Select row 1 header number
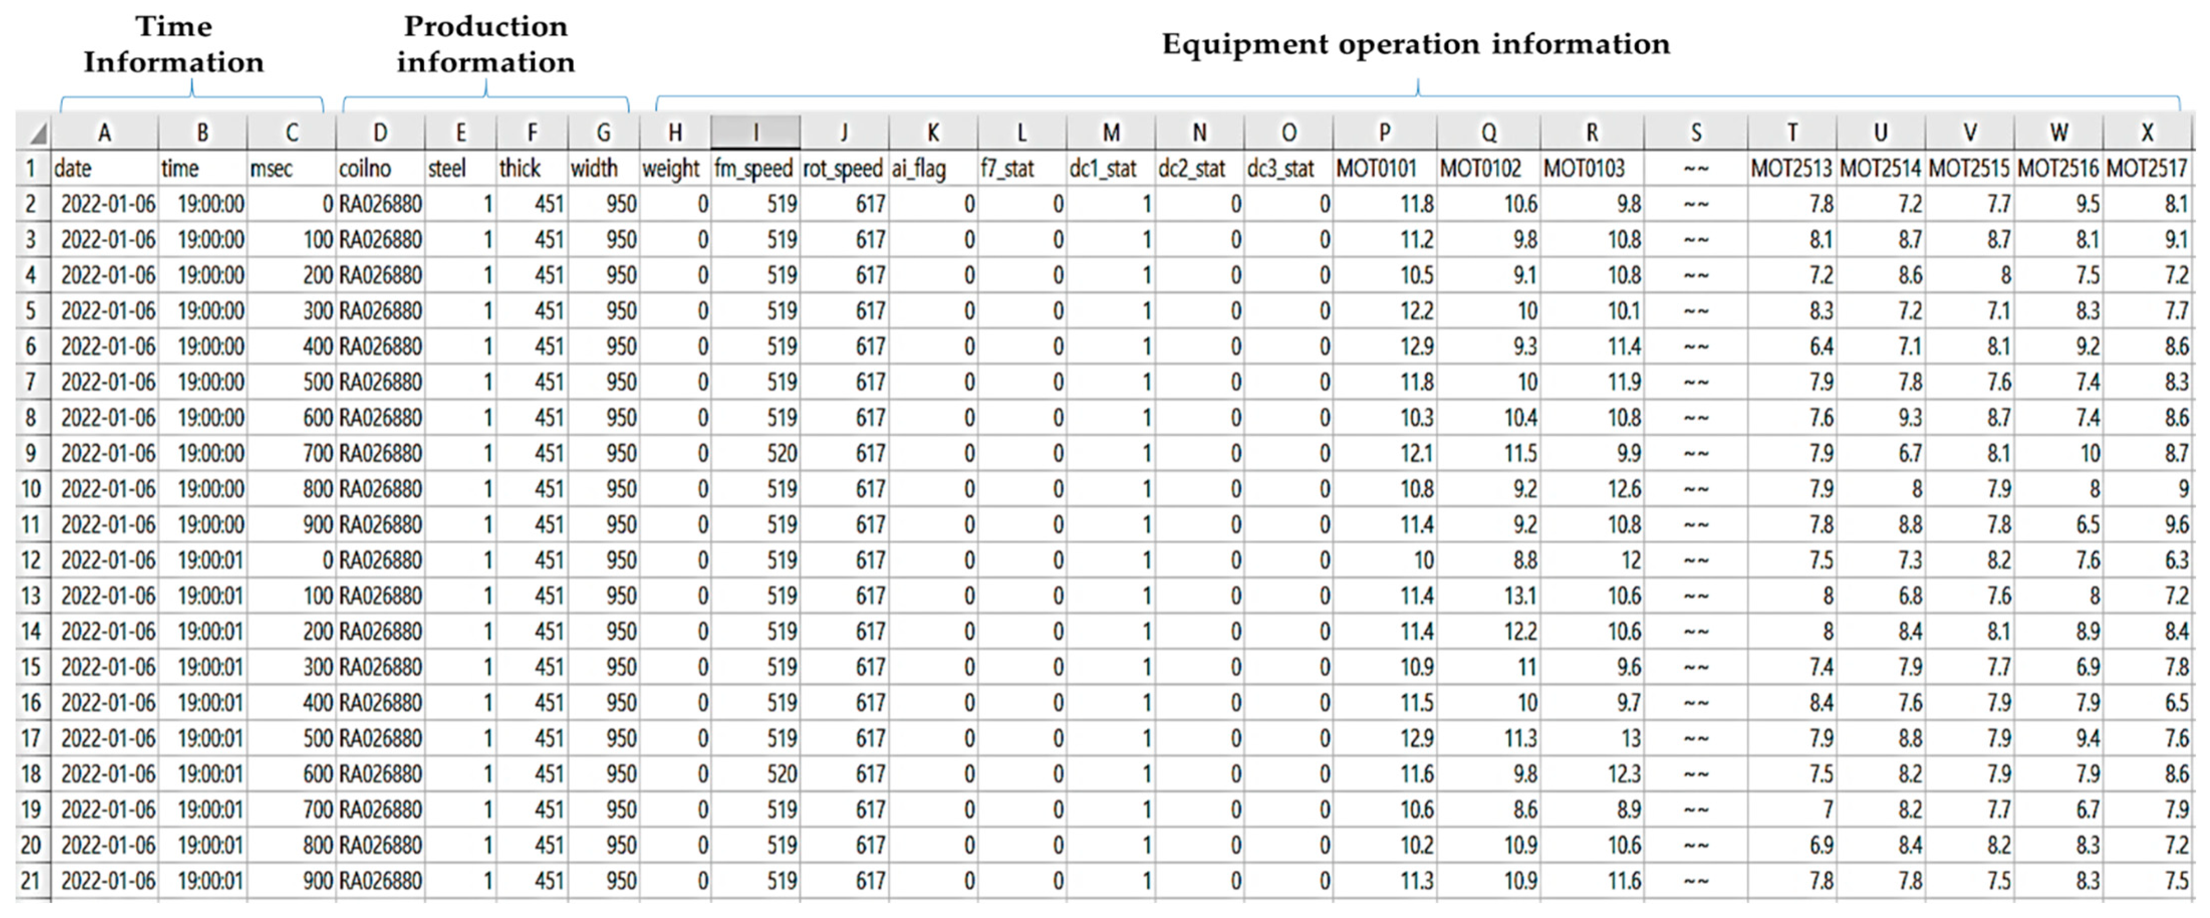This screenshot has width=2210, height=918. 32,168
